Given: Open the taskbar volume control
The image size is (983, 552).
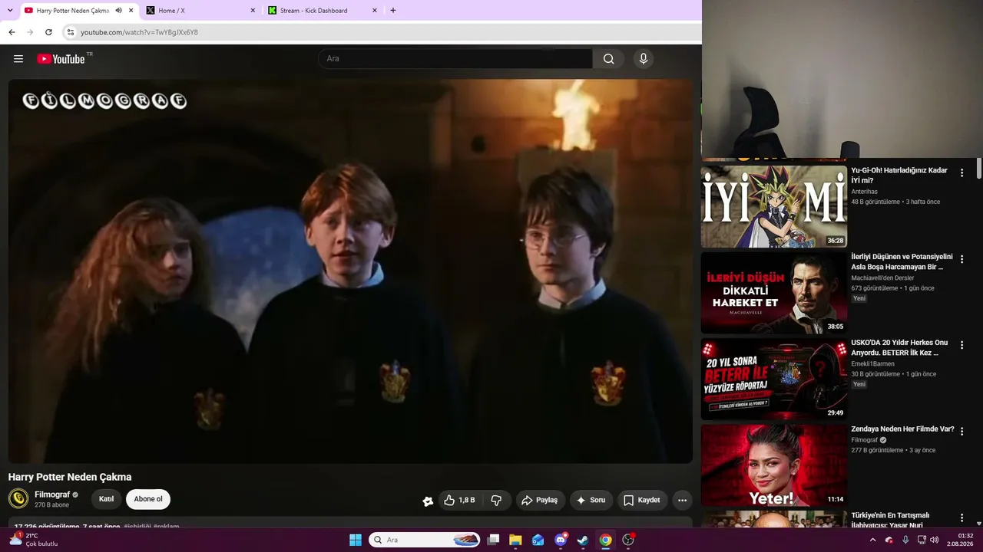Looking at the screenshot, I should click(x=935, y=540).
